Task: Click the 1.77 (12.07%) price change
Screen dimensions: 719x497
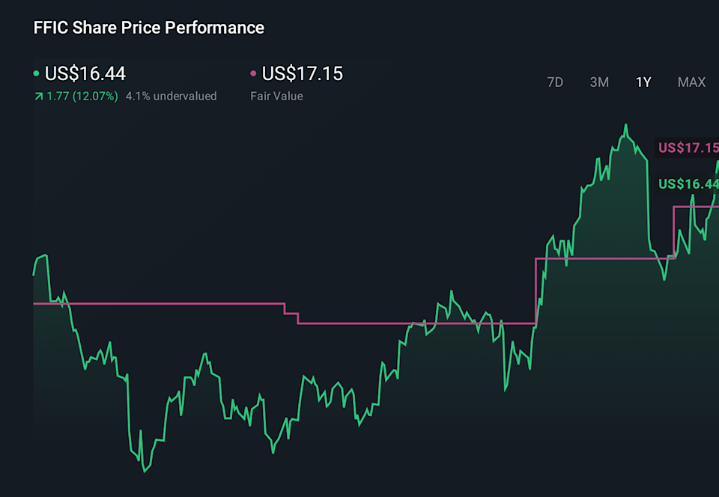Action: pyautogui.click(x=82, y=96)
